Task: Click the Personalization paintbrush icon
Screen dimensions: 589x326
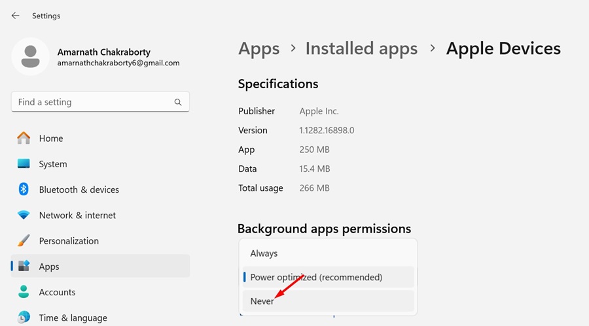Action: click(x=24, y=241)
